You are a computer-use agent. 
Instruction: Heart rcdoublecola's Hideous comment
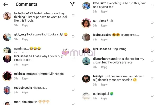tap(73, 90)
